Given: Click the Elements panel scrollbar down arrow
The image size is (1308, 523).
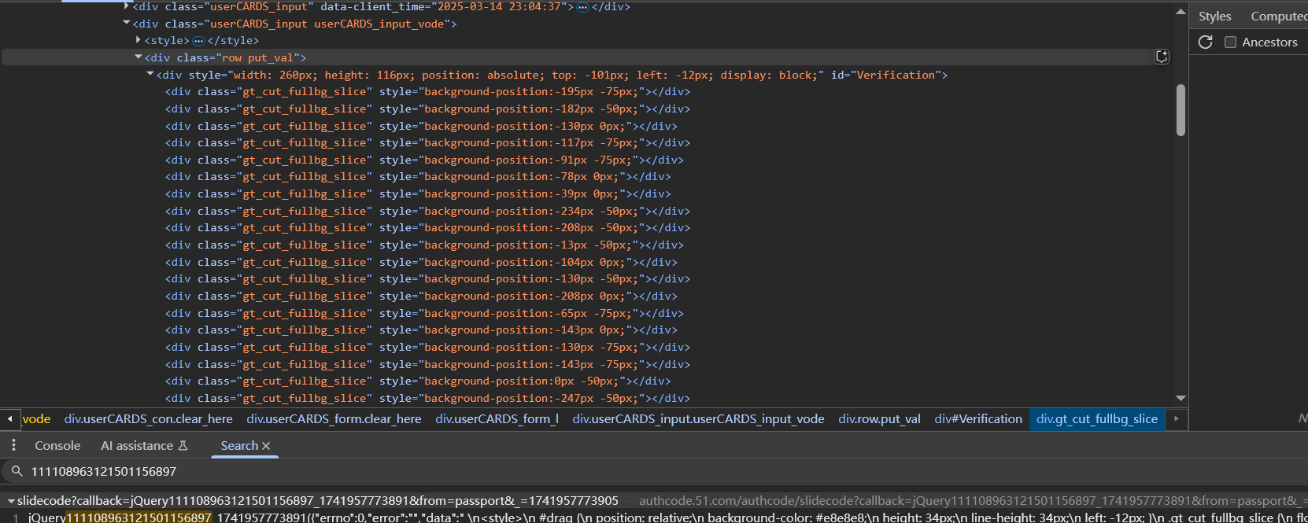Looking at the screenshot, I should pyautogui.click(x=1180, y=399).
